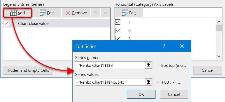Screen dimensions: 225x102
Task: Select the Chart close value list entry
Action: point(57,23)
